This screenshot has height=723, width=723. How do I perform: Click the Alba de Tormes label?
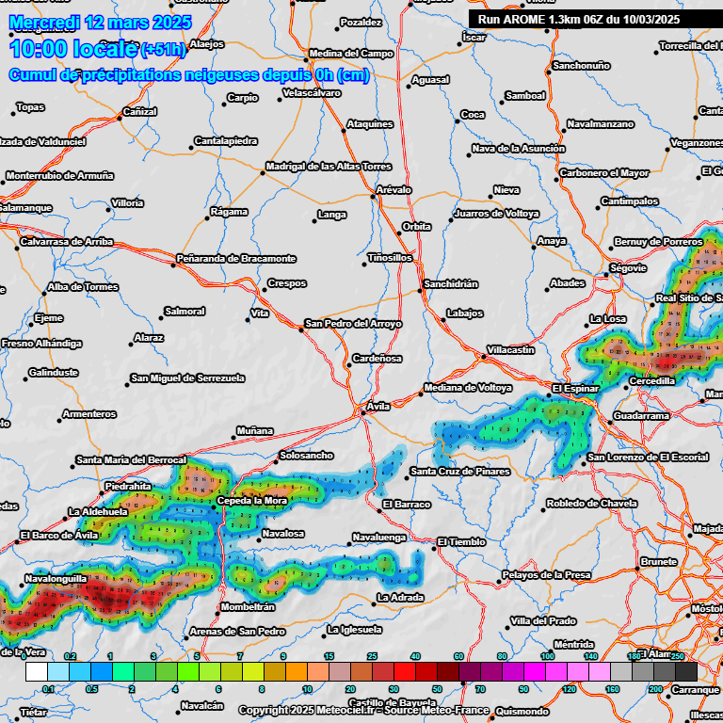tap(83, 287)
